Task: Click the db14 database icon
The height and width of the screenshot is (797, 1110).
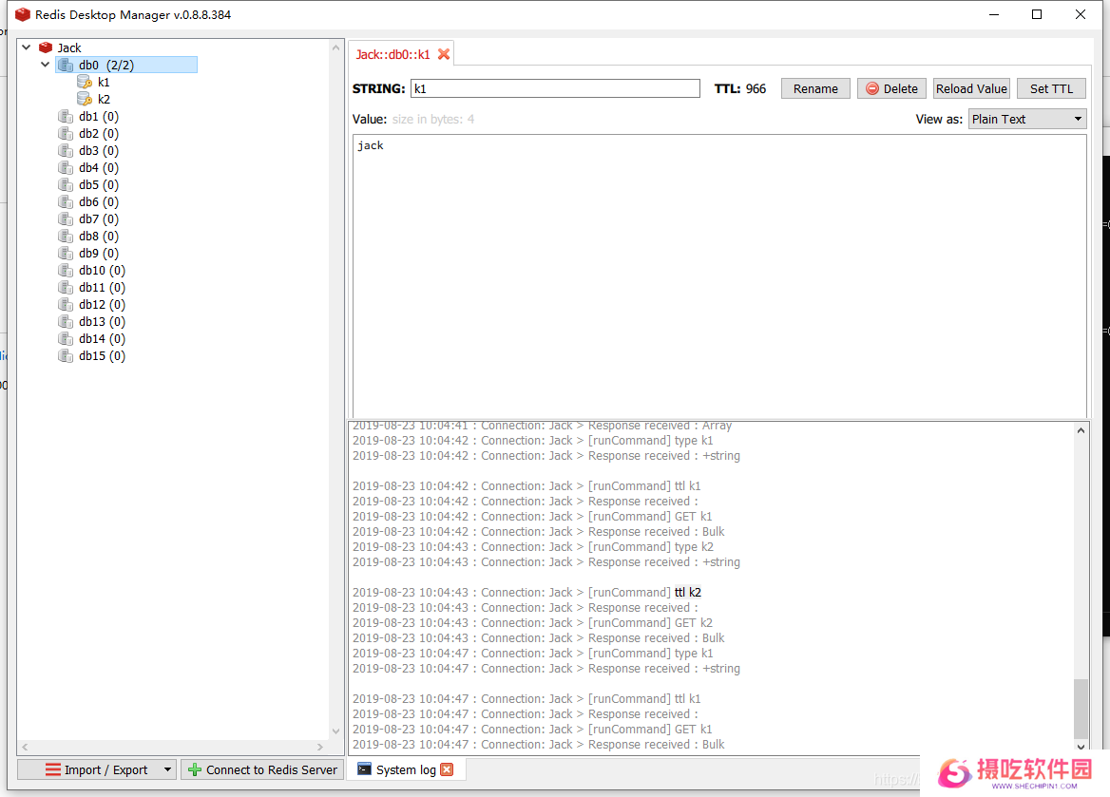Action: coord(66,338)
